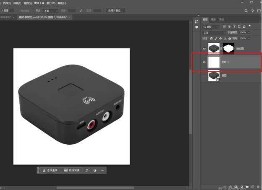Click the more options ellipsis in contextual bar
This screenshot has width=262, height=190.
[103, 170]
